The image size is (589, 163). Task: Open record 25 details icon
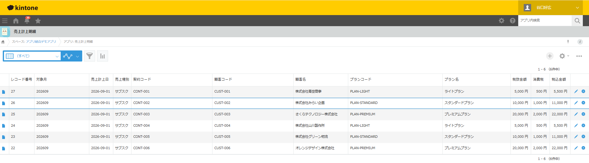[4, 114]
